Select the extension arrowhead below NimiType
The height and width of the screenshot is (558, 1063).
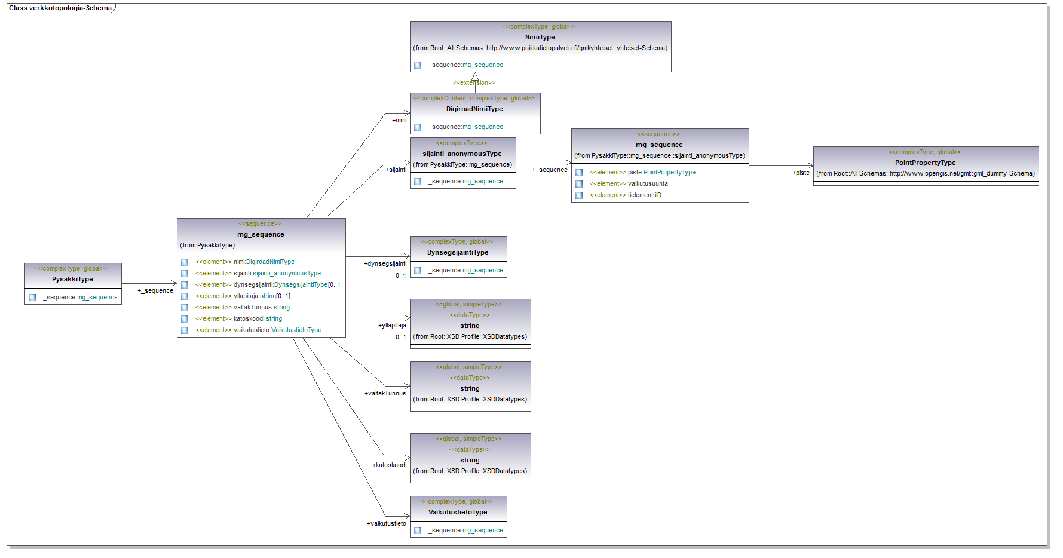(475, 77)
